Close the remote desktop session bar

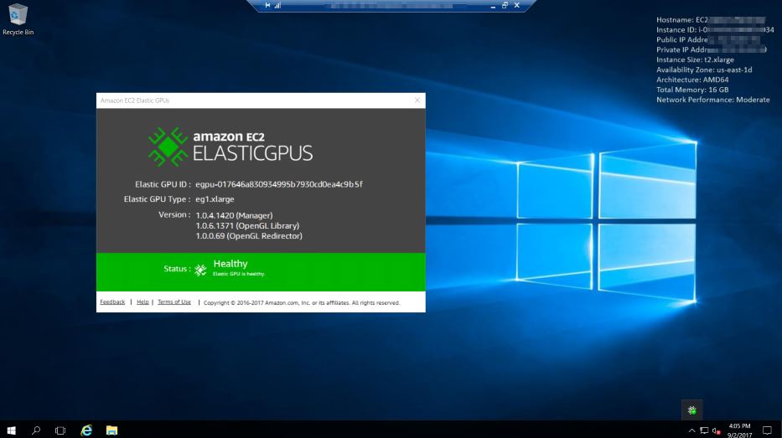tap(516, 5)
